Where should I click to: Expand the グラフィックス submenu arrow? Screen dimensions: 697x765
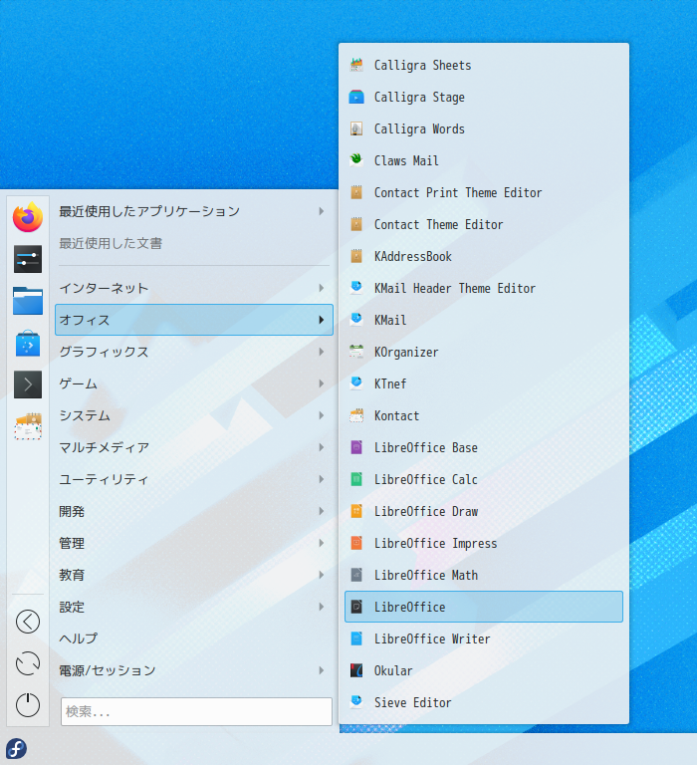[x=322, y=352]
